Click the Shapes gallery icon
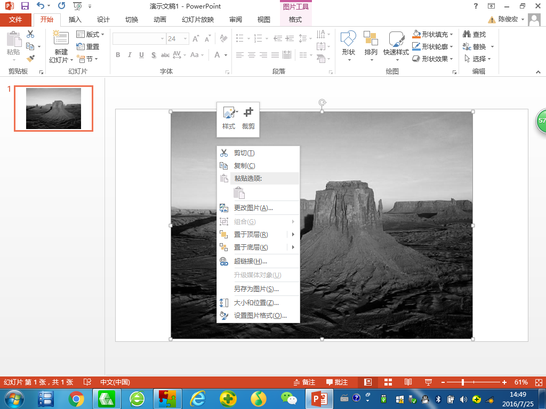 click(x=348, y=38)
